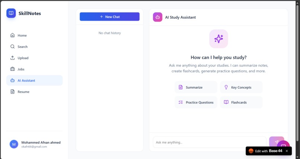Click the checklist icon on Practice Questions card
This screenshot has width=300, height=159.
[181, 102]
